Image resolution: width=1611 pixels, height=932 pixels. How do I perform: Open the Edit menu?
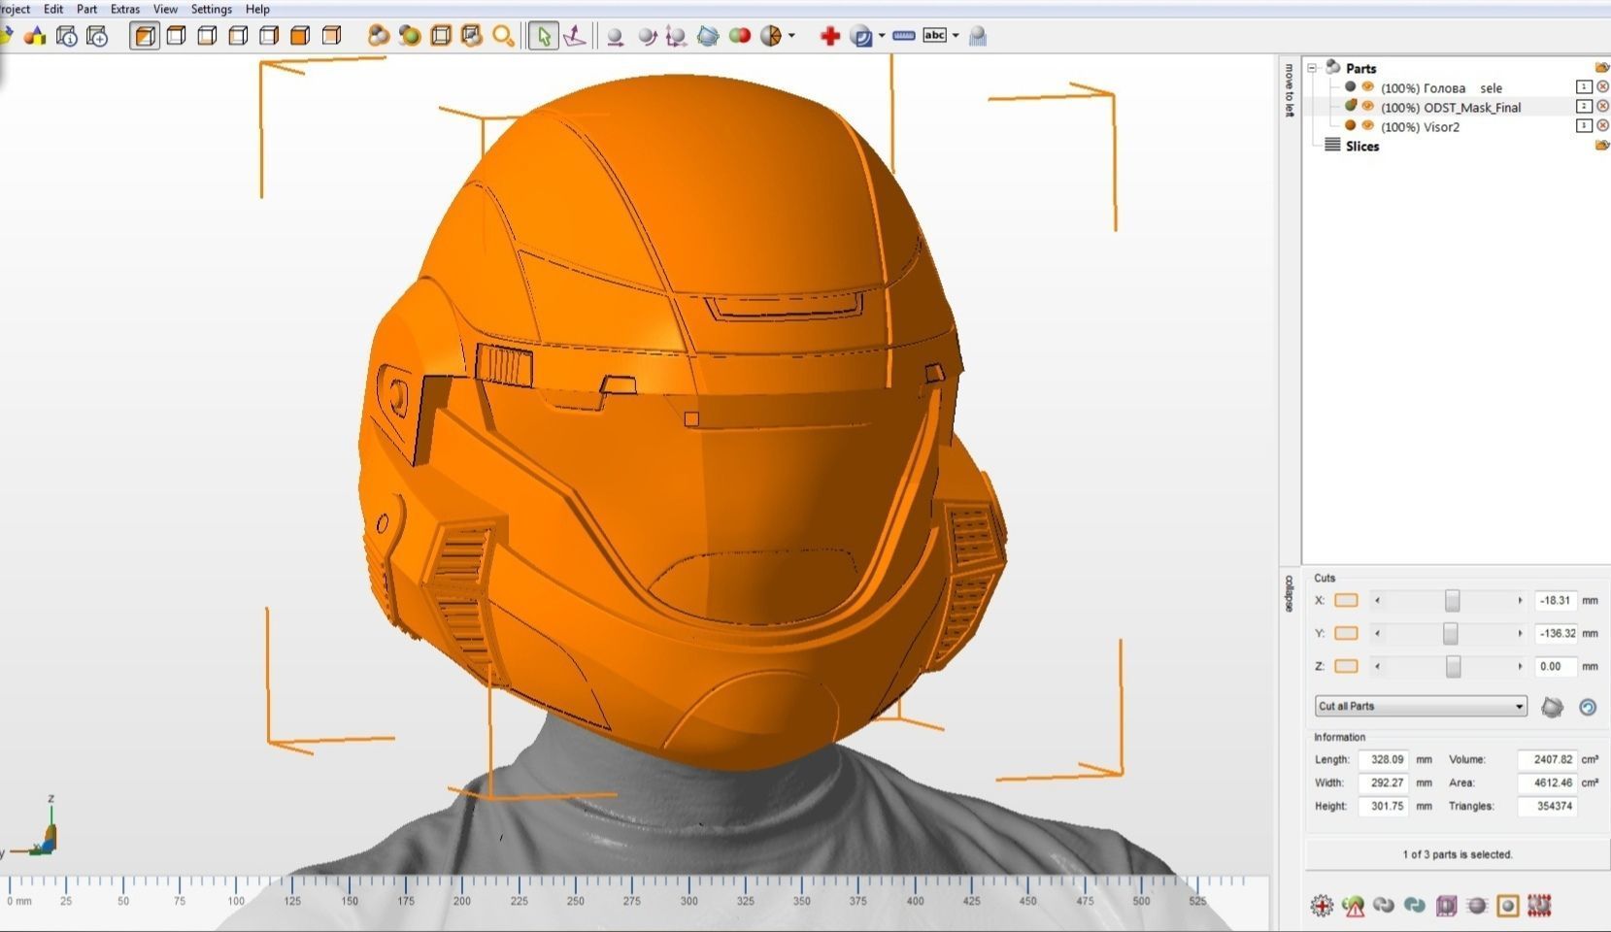pyautogui.click(x=53, y=9)
